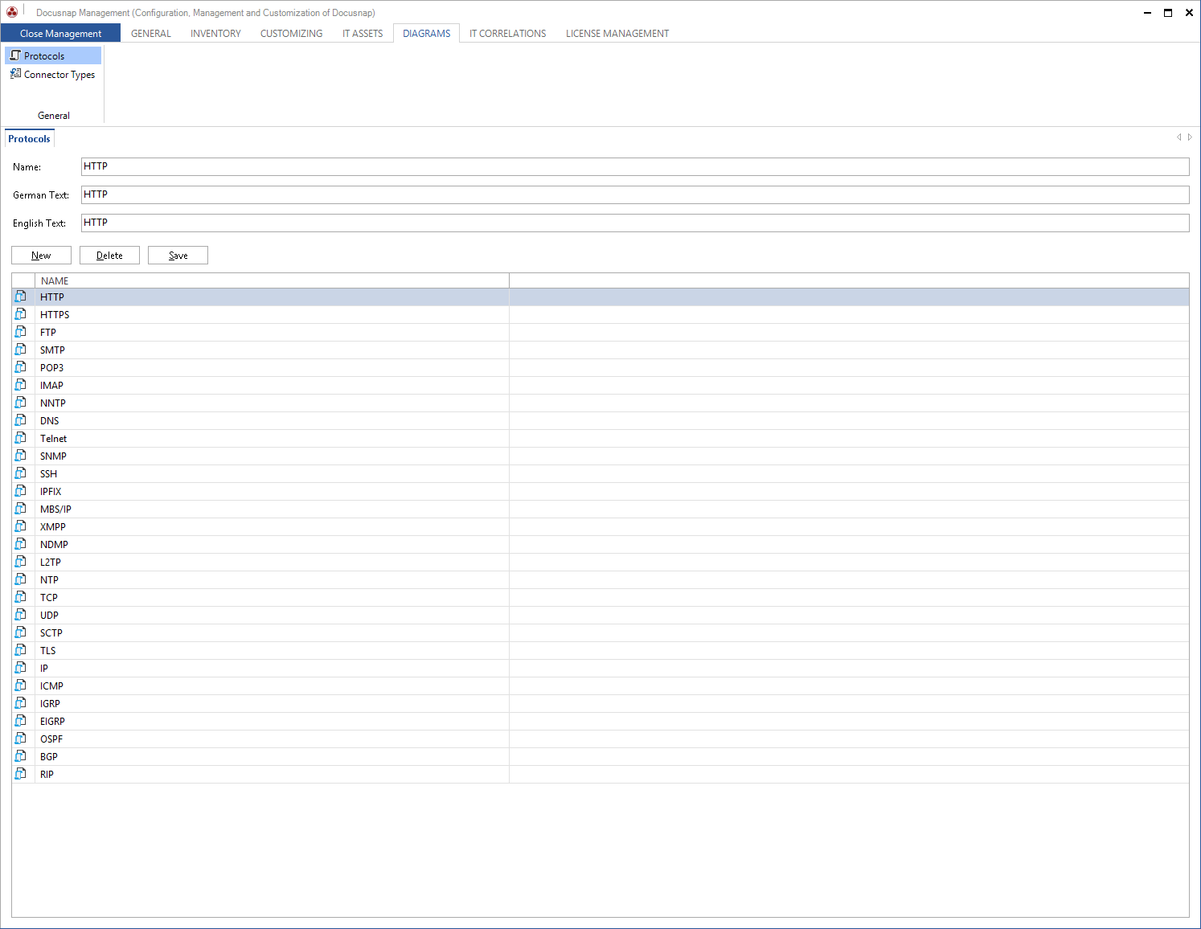Select the L2TP protocol name
The height and width of the screenshot is (929, 1201).
click(51, 563)
